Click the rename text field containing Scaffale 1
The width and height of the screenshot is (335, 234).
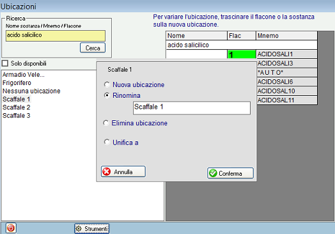(192, 108)
